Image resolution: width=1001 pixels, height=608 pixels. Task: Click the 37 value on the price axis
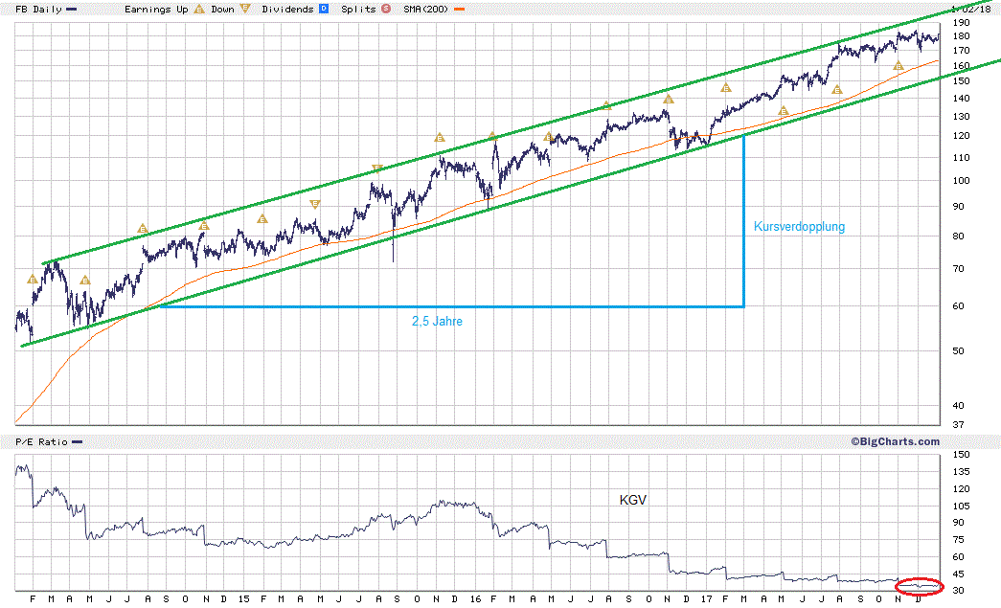[958, 424]
